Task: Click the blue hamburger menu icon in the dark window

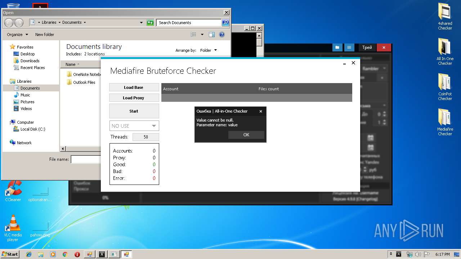Action: pyautogui.click(x=349, y=47)
